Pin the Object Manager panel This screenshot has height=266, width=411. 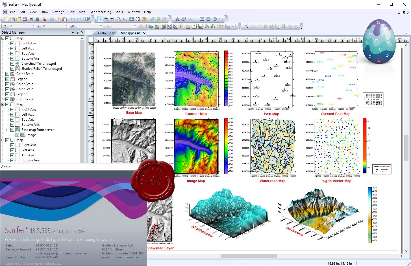pyautogui.click(x=78, y=33)
